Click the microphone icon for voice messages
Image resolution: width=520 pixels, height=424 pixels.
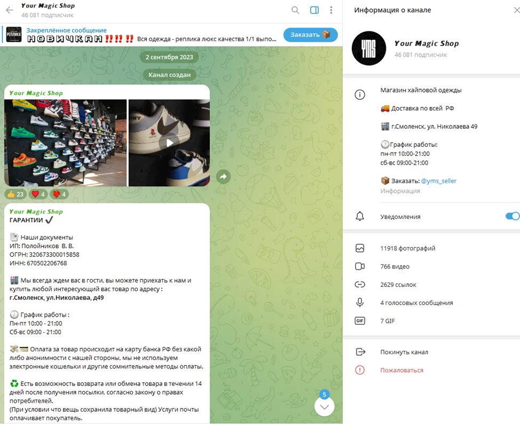[x=360, y=303]
